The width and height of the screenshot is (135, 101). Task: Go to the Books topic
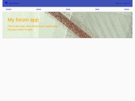(x=68, y=9)
